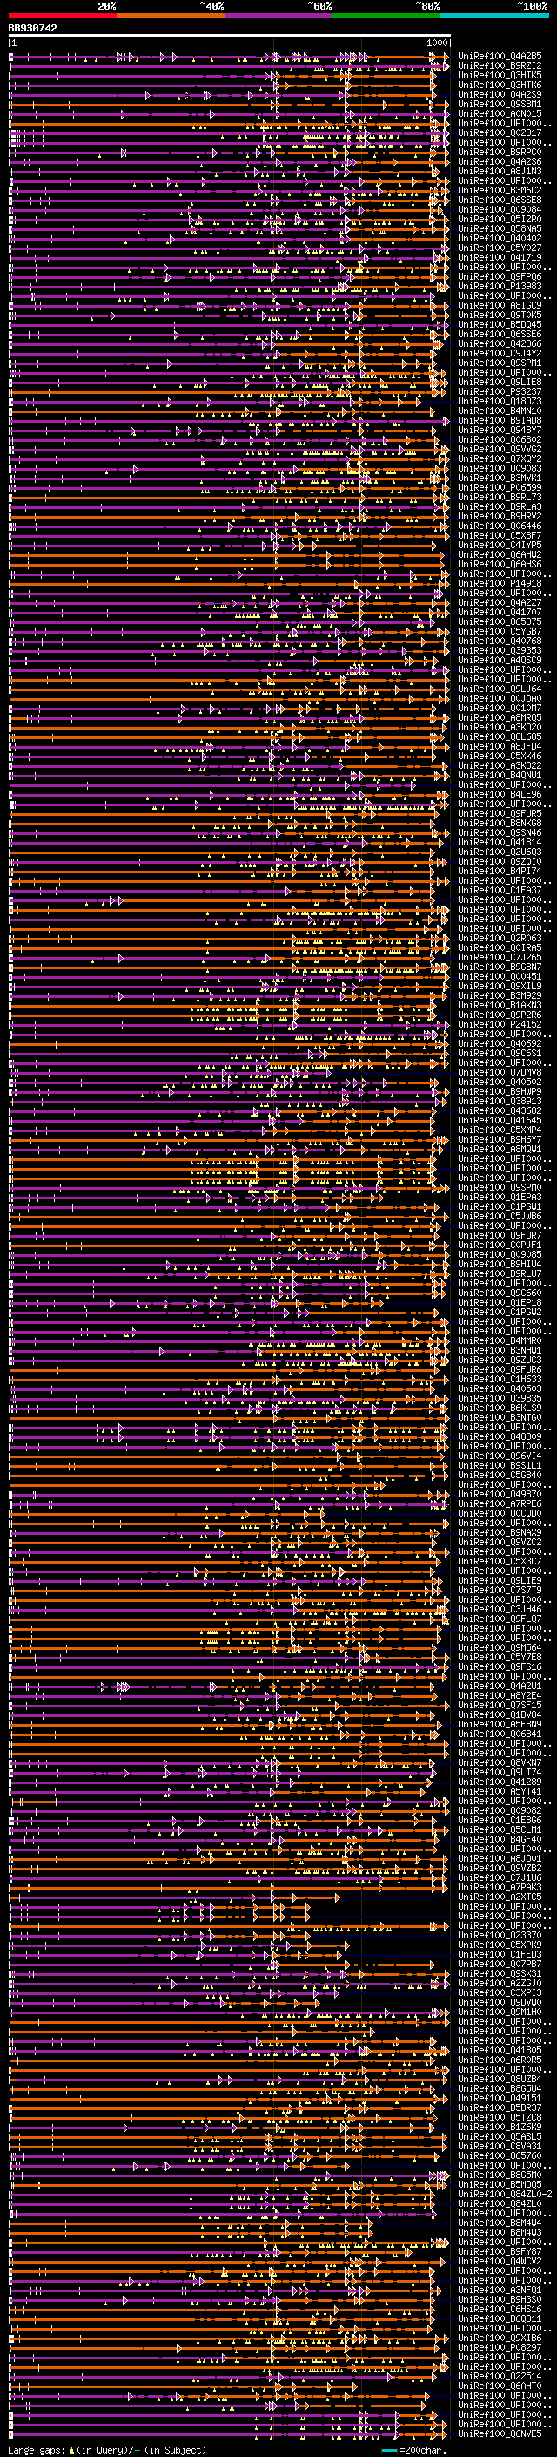Click the red 20% identity legend bar
The image size is (557, 2457).
tap(62, 16)
